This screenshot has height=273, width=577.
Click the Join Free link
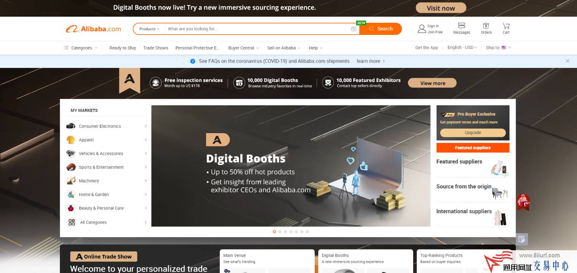point(435,32)
